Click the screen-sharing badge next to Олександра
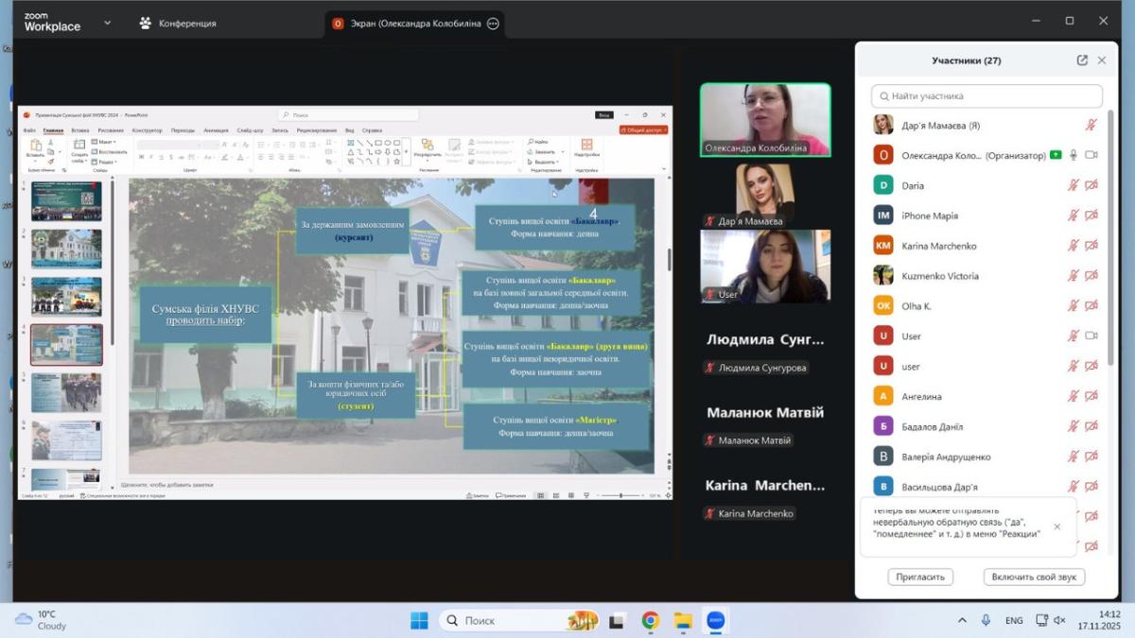 tap(1056, 155)
